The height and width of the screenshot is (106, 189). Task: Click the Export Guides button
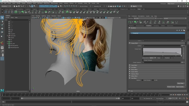tap(180, 87)
